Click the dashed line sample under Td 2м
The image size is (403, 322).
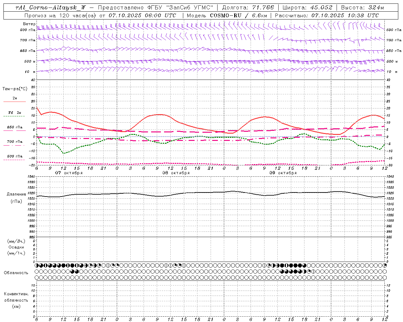coord(14,116)
